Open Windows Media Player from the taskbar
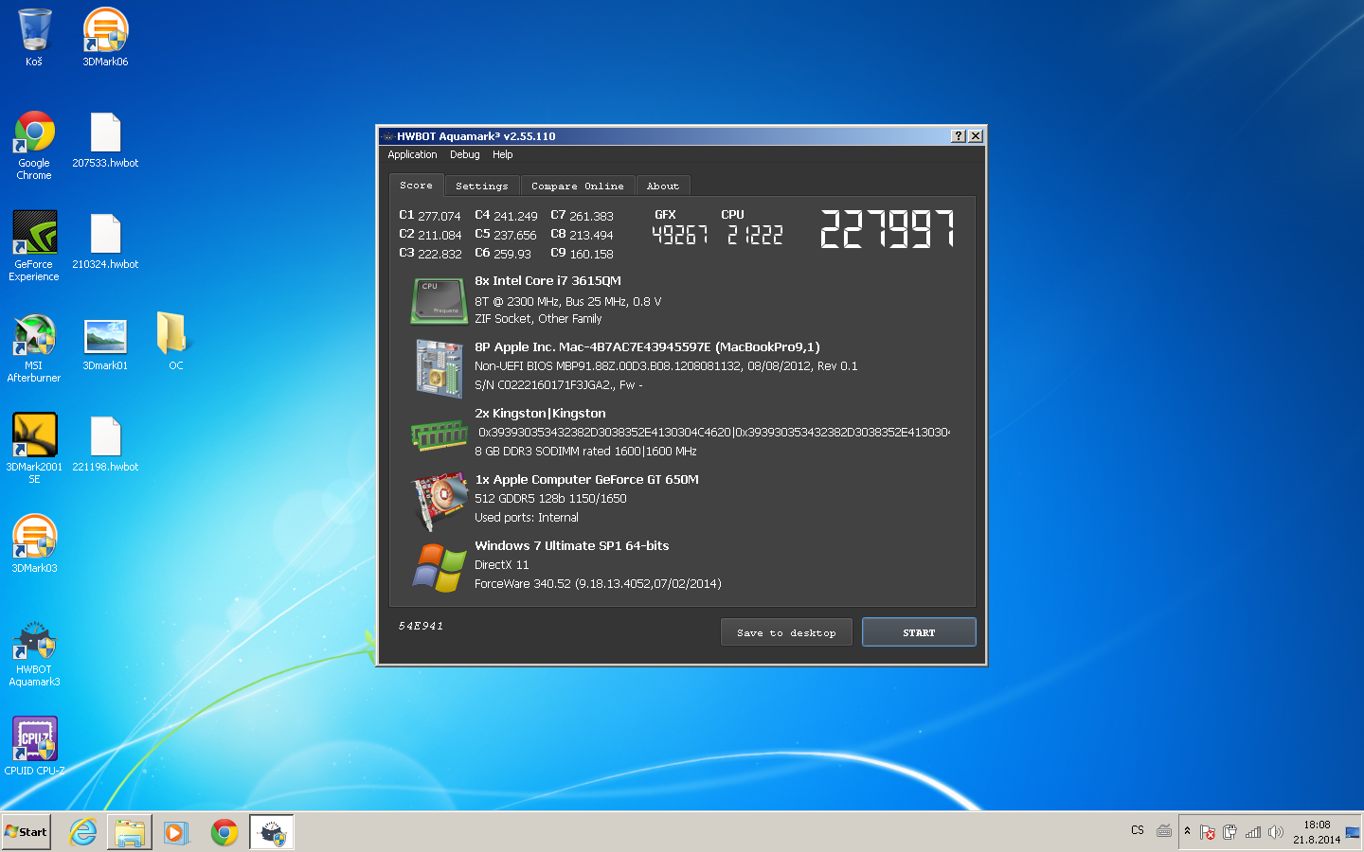 pyautogui.click(x=175, y=832)
